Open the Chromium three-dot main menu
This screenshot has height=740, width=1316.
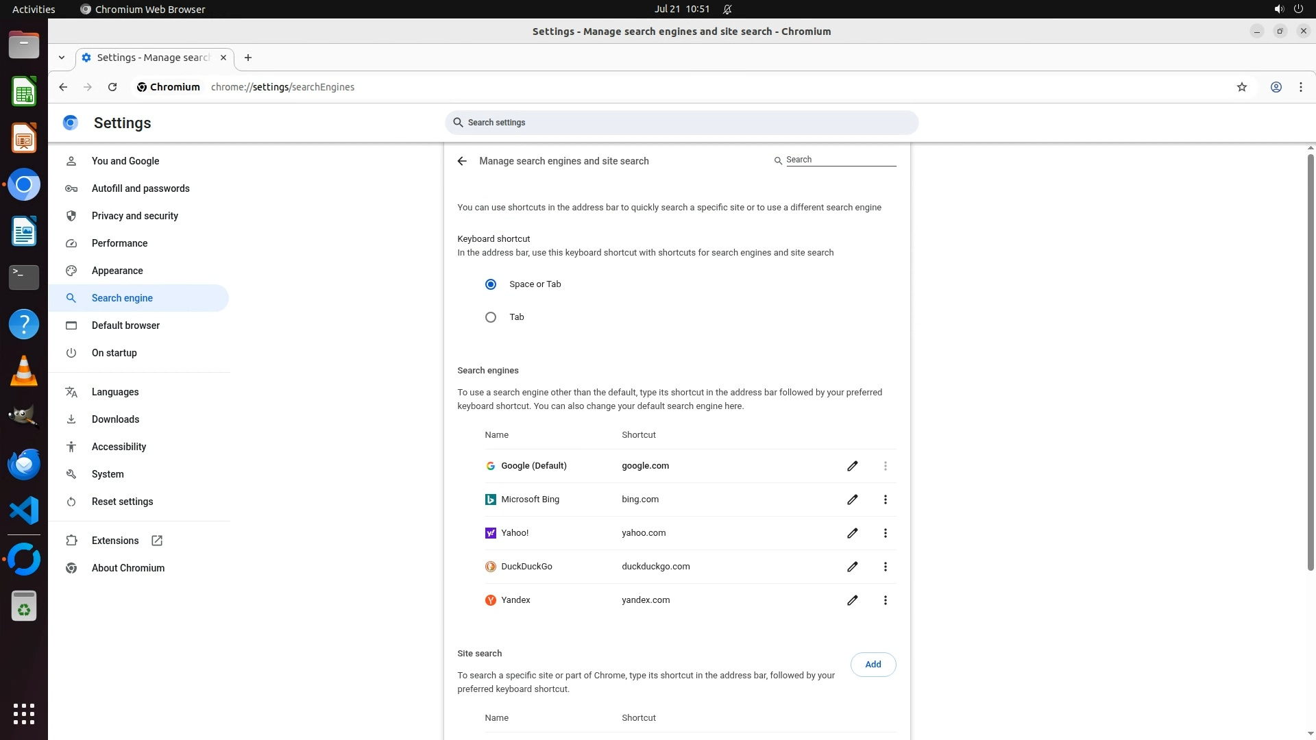tap(1300, 87)
